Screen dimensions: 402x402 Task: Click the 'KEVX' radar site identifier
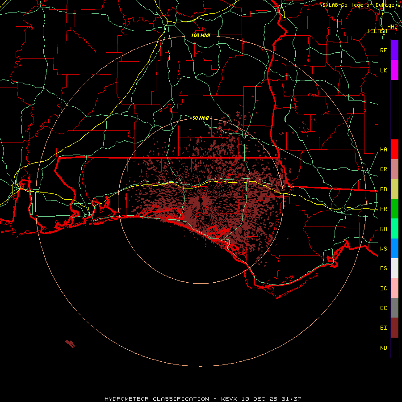230,399
